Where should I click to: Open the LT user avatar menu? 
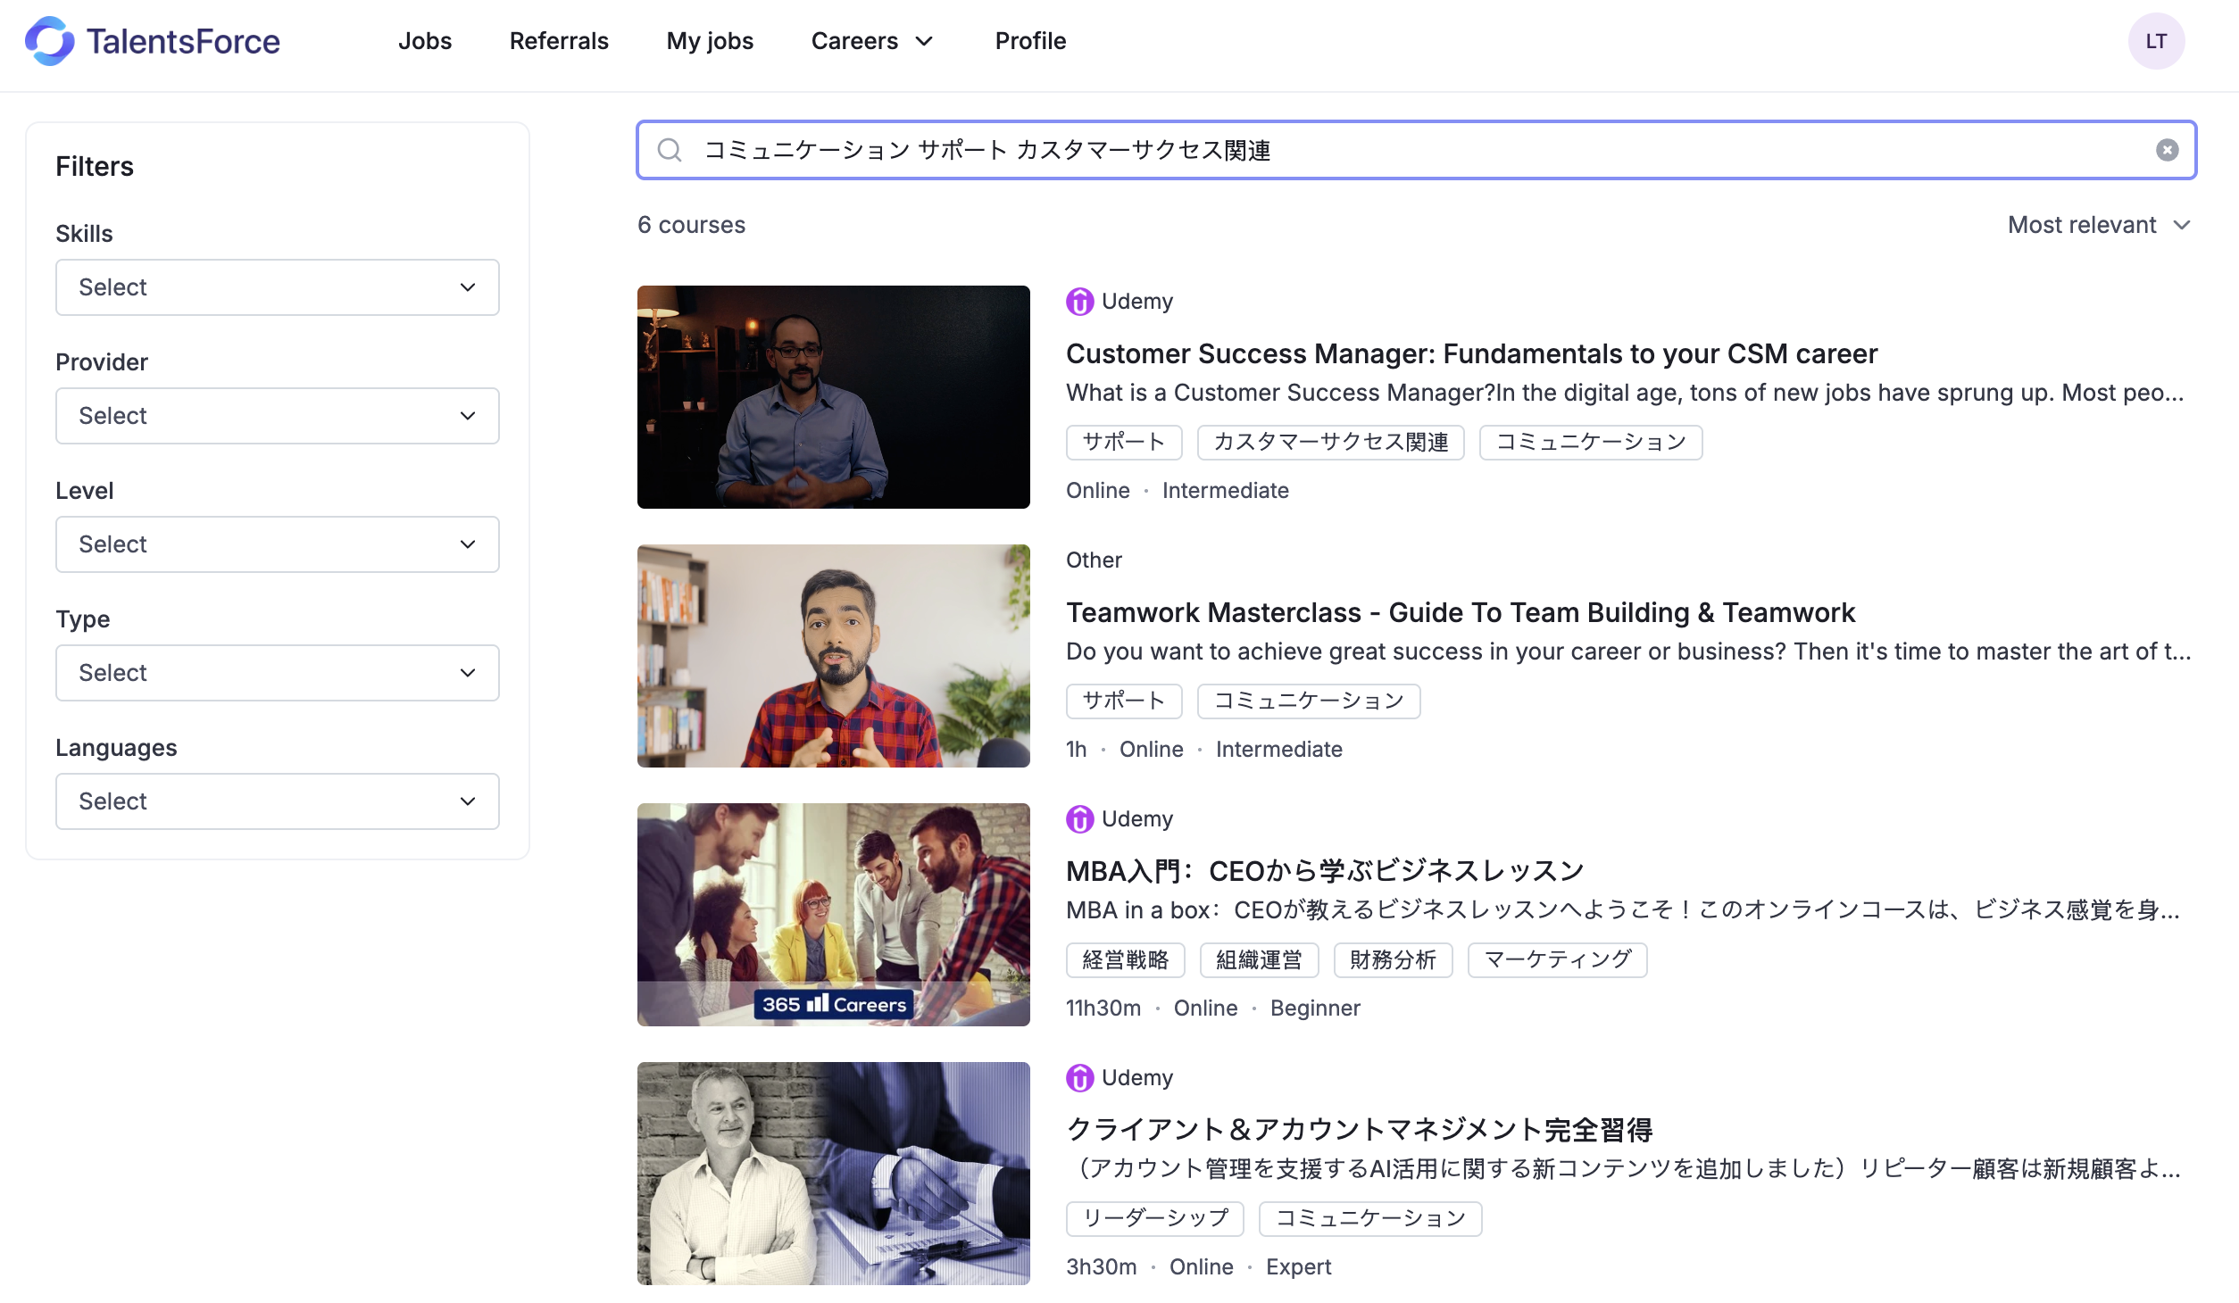2155,41
